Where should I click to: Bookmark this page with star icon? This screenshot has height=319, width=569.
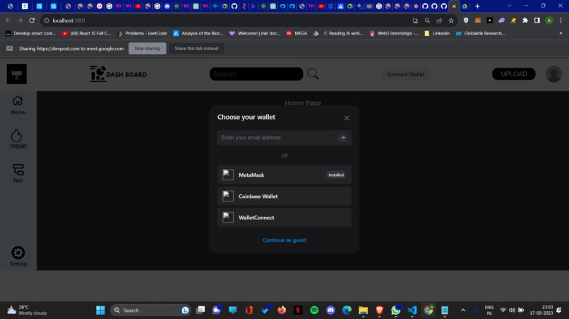[x=451, y=20]
